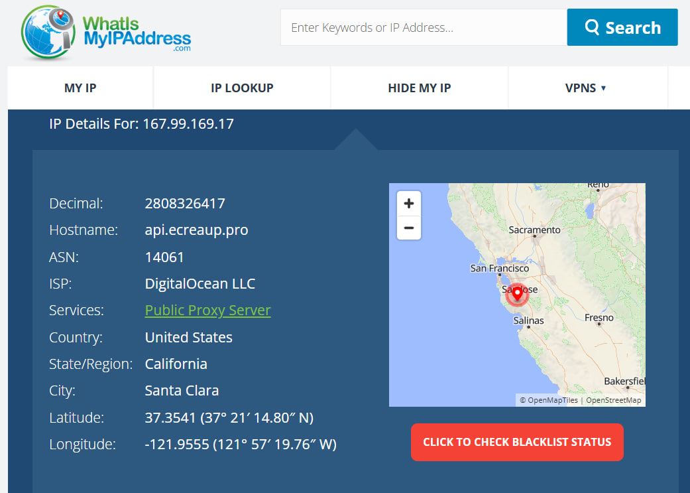This screenshot has width=690, height=493.
Task: Click the Reno label on map
Action: [x=597, y=185]
